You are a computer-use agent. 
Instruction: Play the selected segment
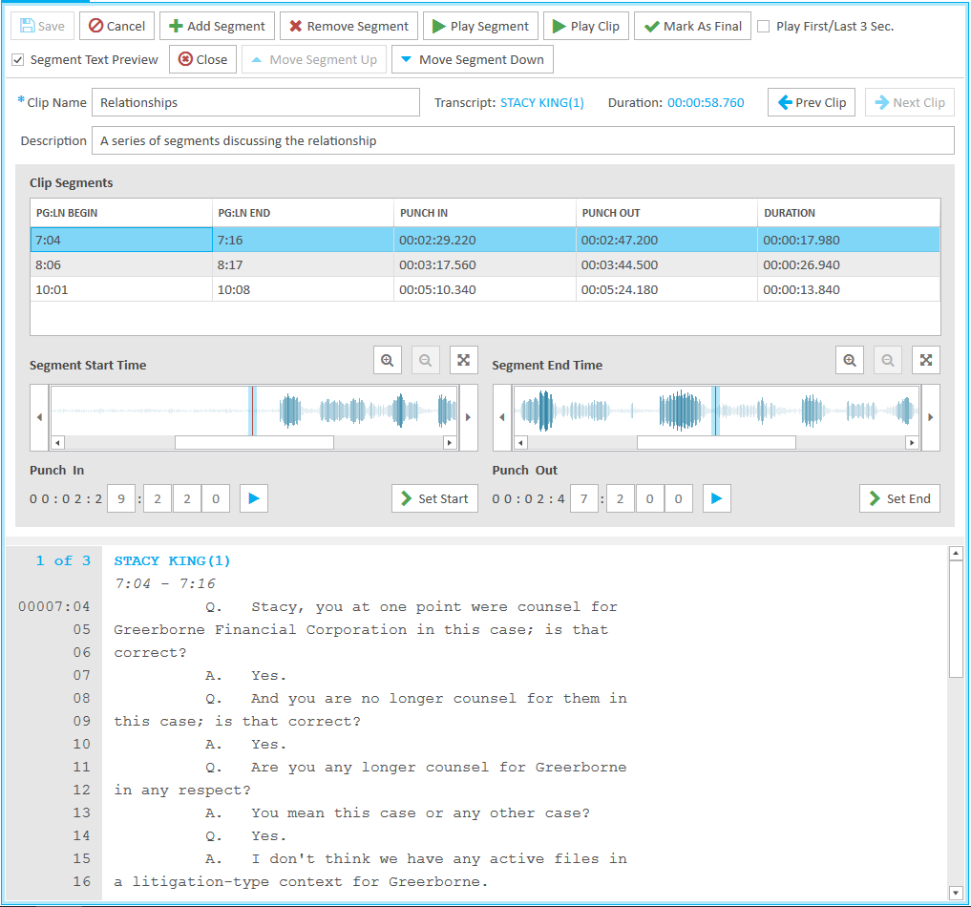pos(480,26)
